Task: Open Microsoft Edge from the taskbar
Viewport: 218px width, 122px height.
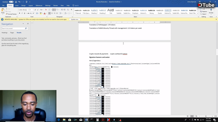Action: click(x=59, y=120)
